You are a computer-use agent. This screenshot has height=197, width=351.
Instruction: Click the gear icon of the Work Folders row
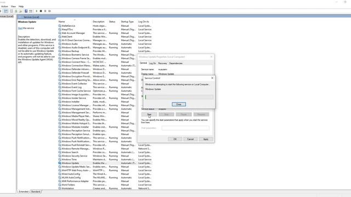coord(60,185)
